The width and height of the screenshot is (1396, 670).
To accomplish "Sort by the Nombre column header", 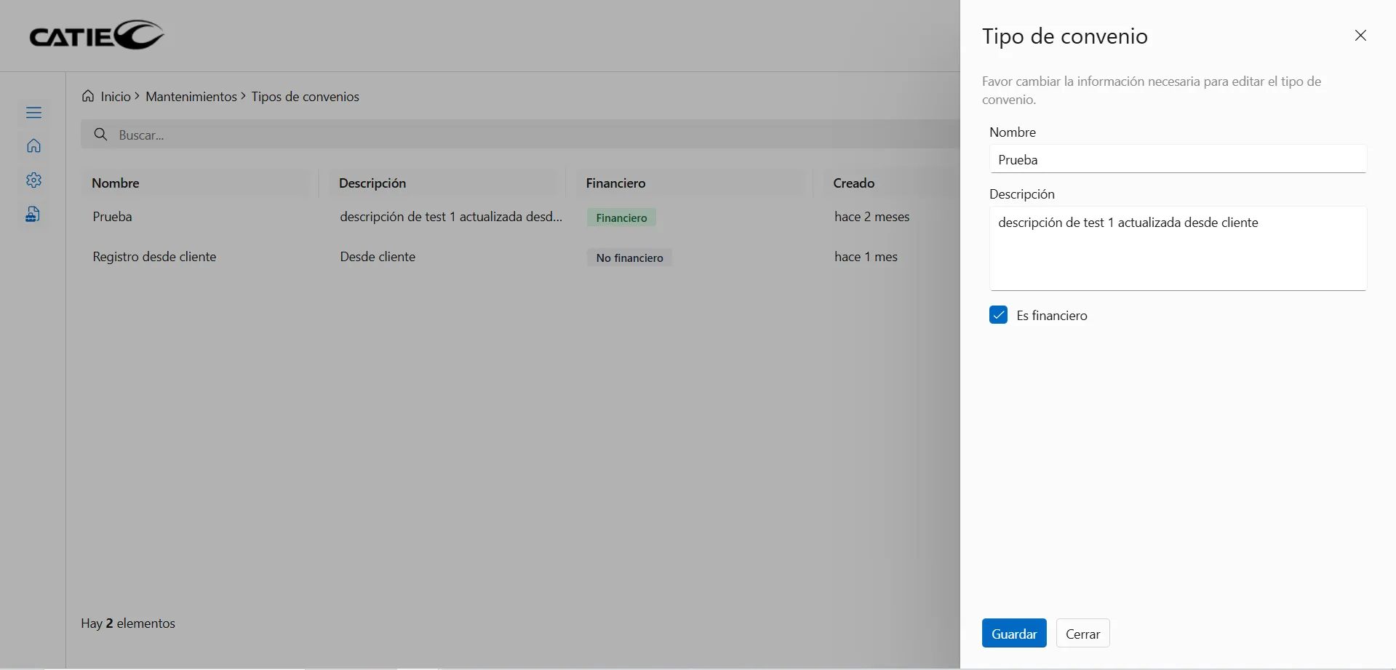I will [116, 183].
